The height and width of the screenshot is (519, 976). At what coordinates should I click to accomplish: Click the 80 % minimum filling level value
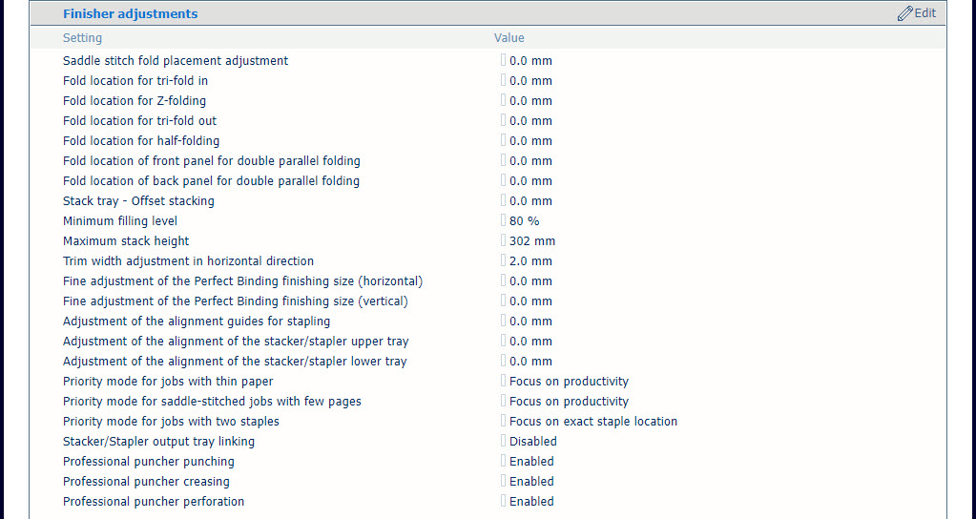[x=524, y=221]
